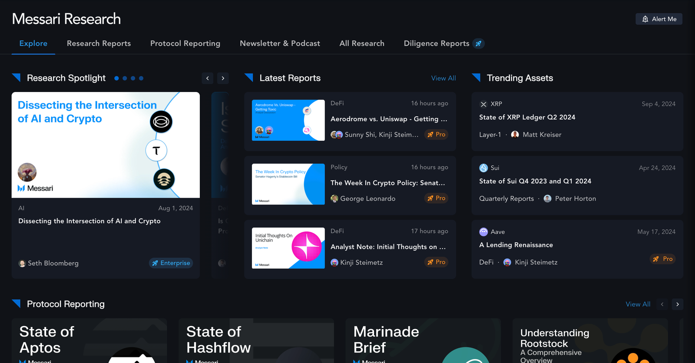Open State of Sui Q4 2023 report
The image size is (695, 363).
coord(535,181)
